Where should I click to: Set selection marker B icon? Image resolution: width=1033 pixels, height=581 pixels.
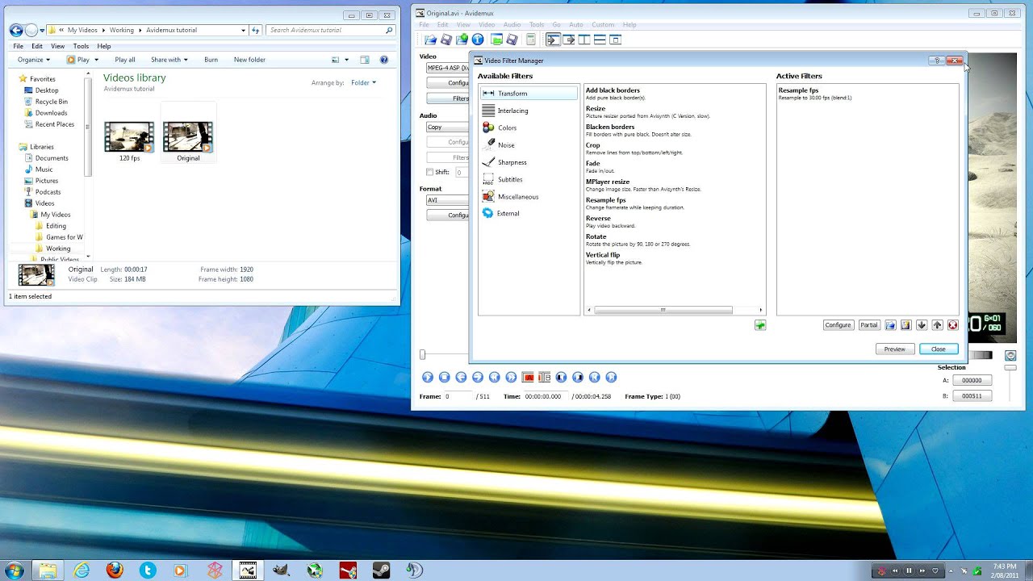544,377
